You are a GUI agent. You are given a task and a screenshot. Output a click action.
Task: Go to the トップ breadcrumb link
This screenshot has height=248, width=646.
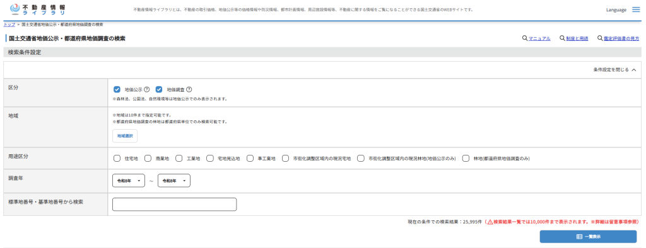click(9, 25)
